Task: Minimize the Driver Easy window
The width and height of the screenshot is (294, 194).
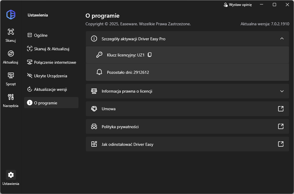Action: point(262,4)
